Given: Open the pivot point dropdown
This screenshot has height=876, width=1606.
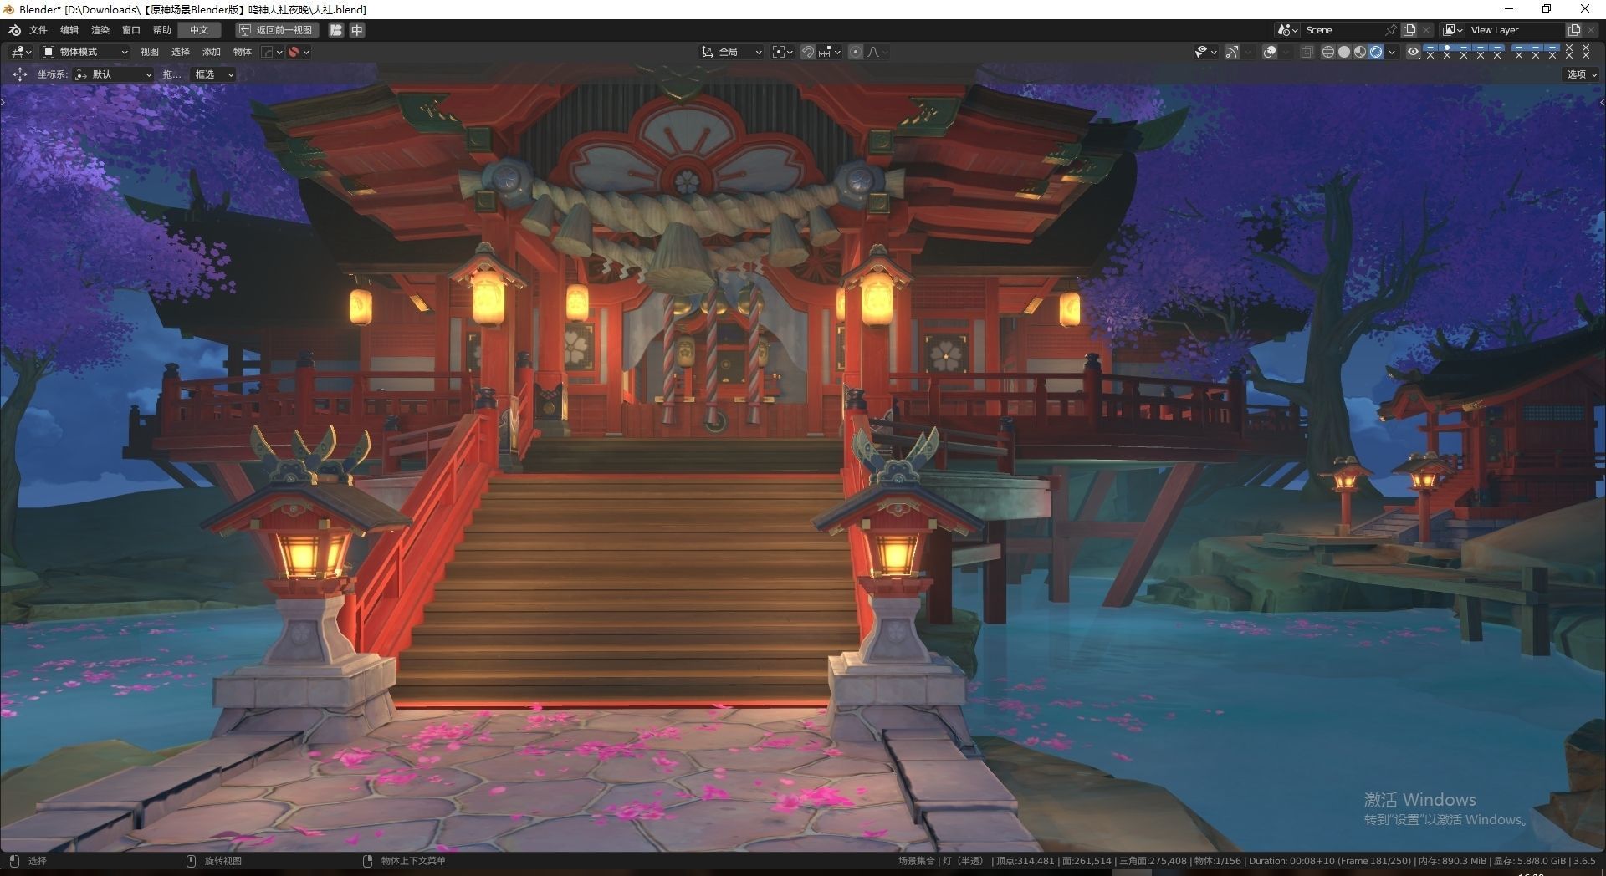Looking at the screenshot, I should 782,52.
